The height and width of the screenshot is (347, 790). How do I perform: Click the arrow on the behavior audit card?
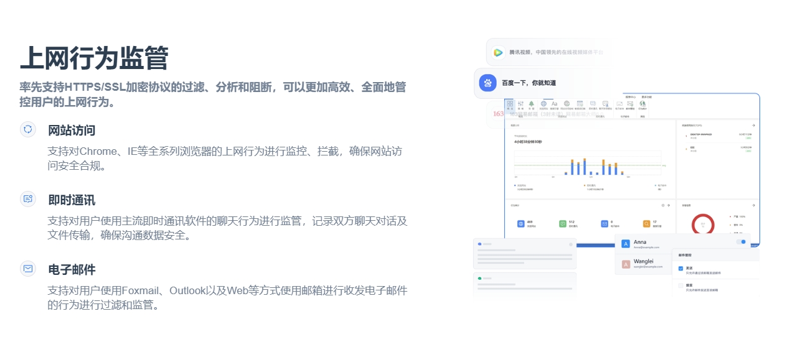[669, 205]
